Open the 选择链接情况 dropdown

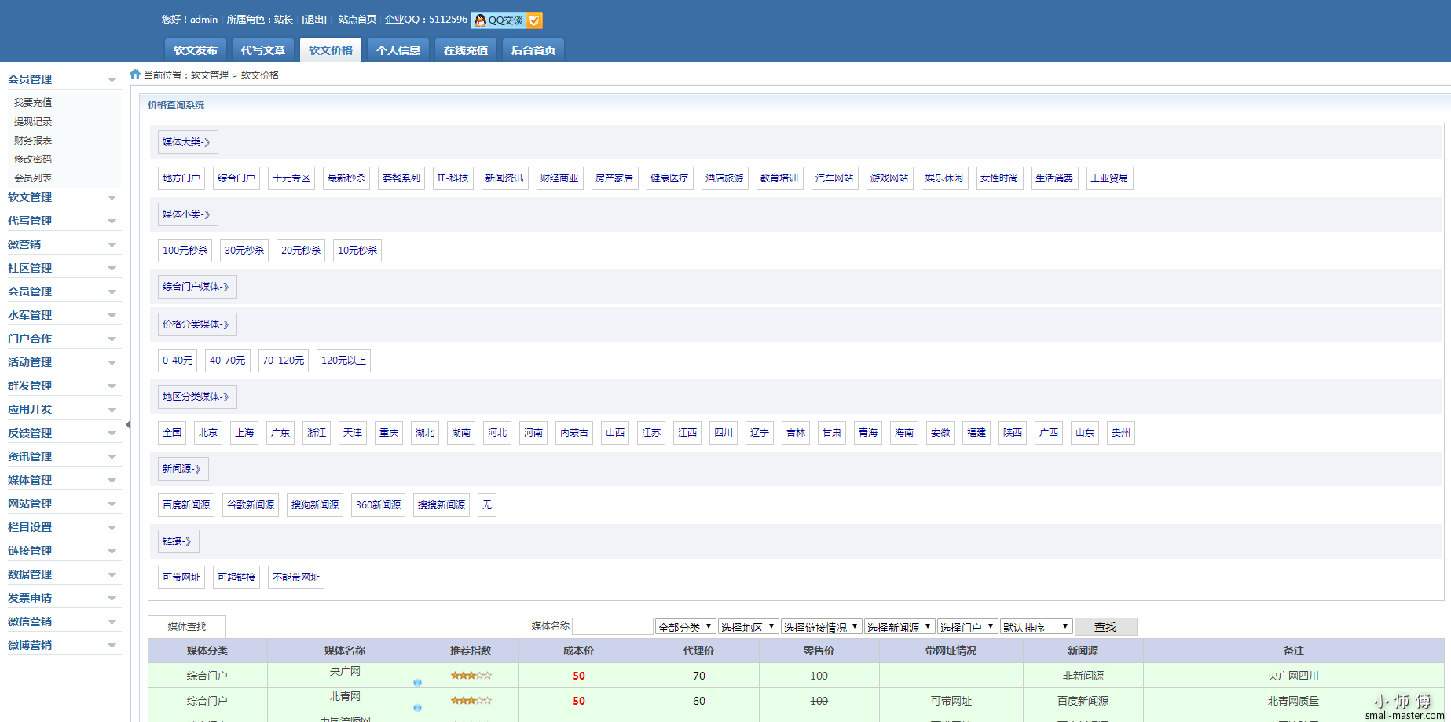click(x=822, y=627)
